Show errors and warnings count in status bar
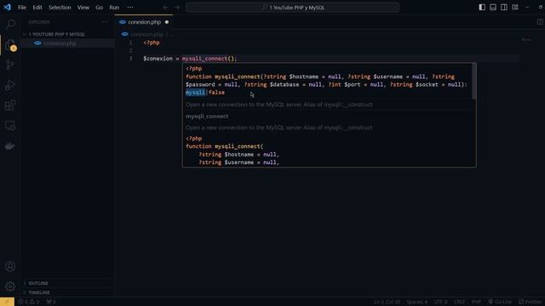Image resolution: width=545 pixels, height=306 pixels. coord(28,302)
